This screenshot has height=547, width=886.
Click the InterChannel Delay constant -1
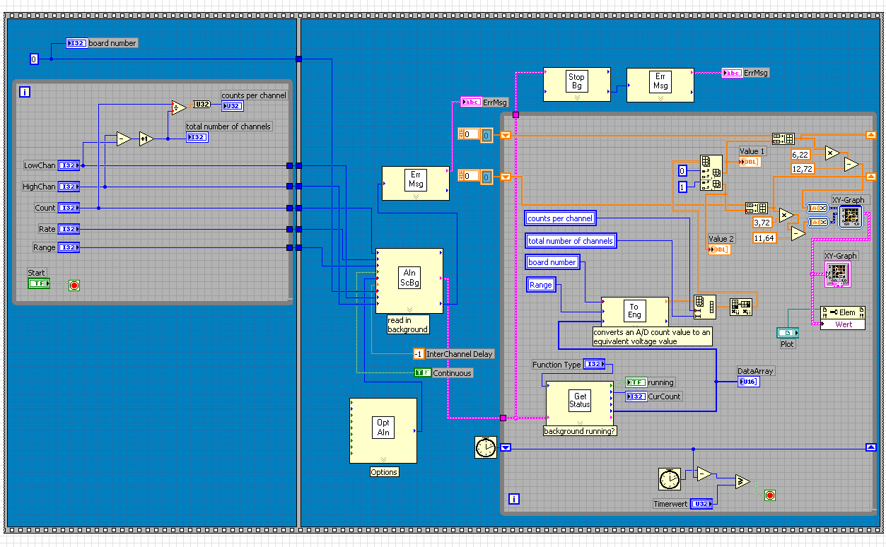[419, 353]
